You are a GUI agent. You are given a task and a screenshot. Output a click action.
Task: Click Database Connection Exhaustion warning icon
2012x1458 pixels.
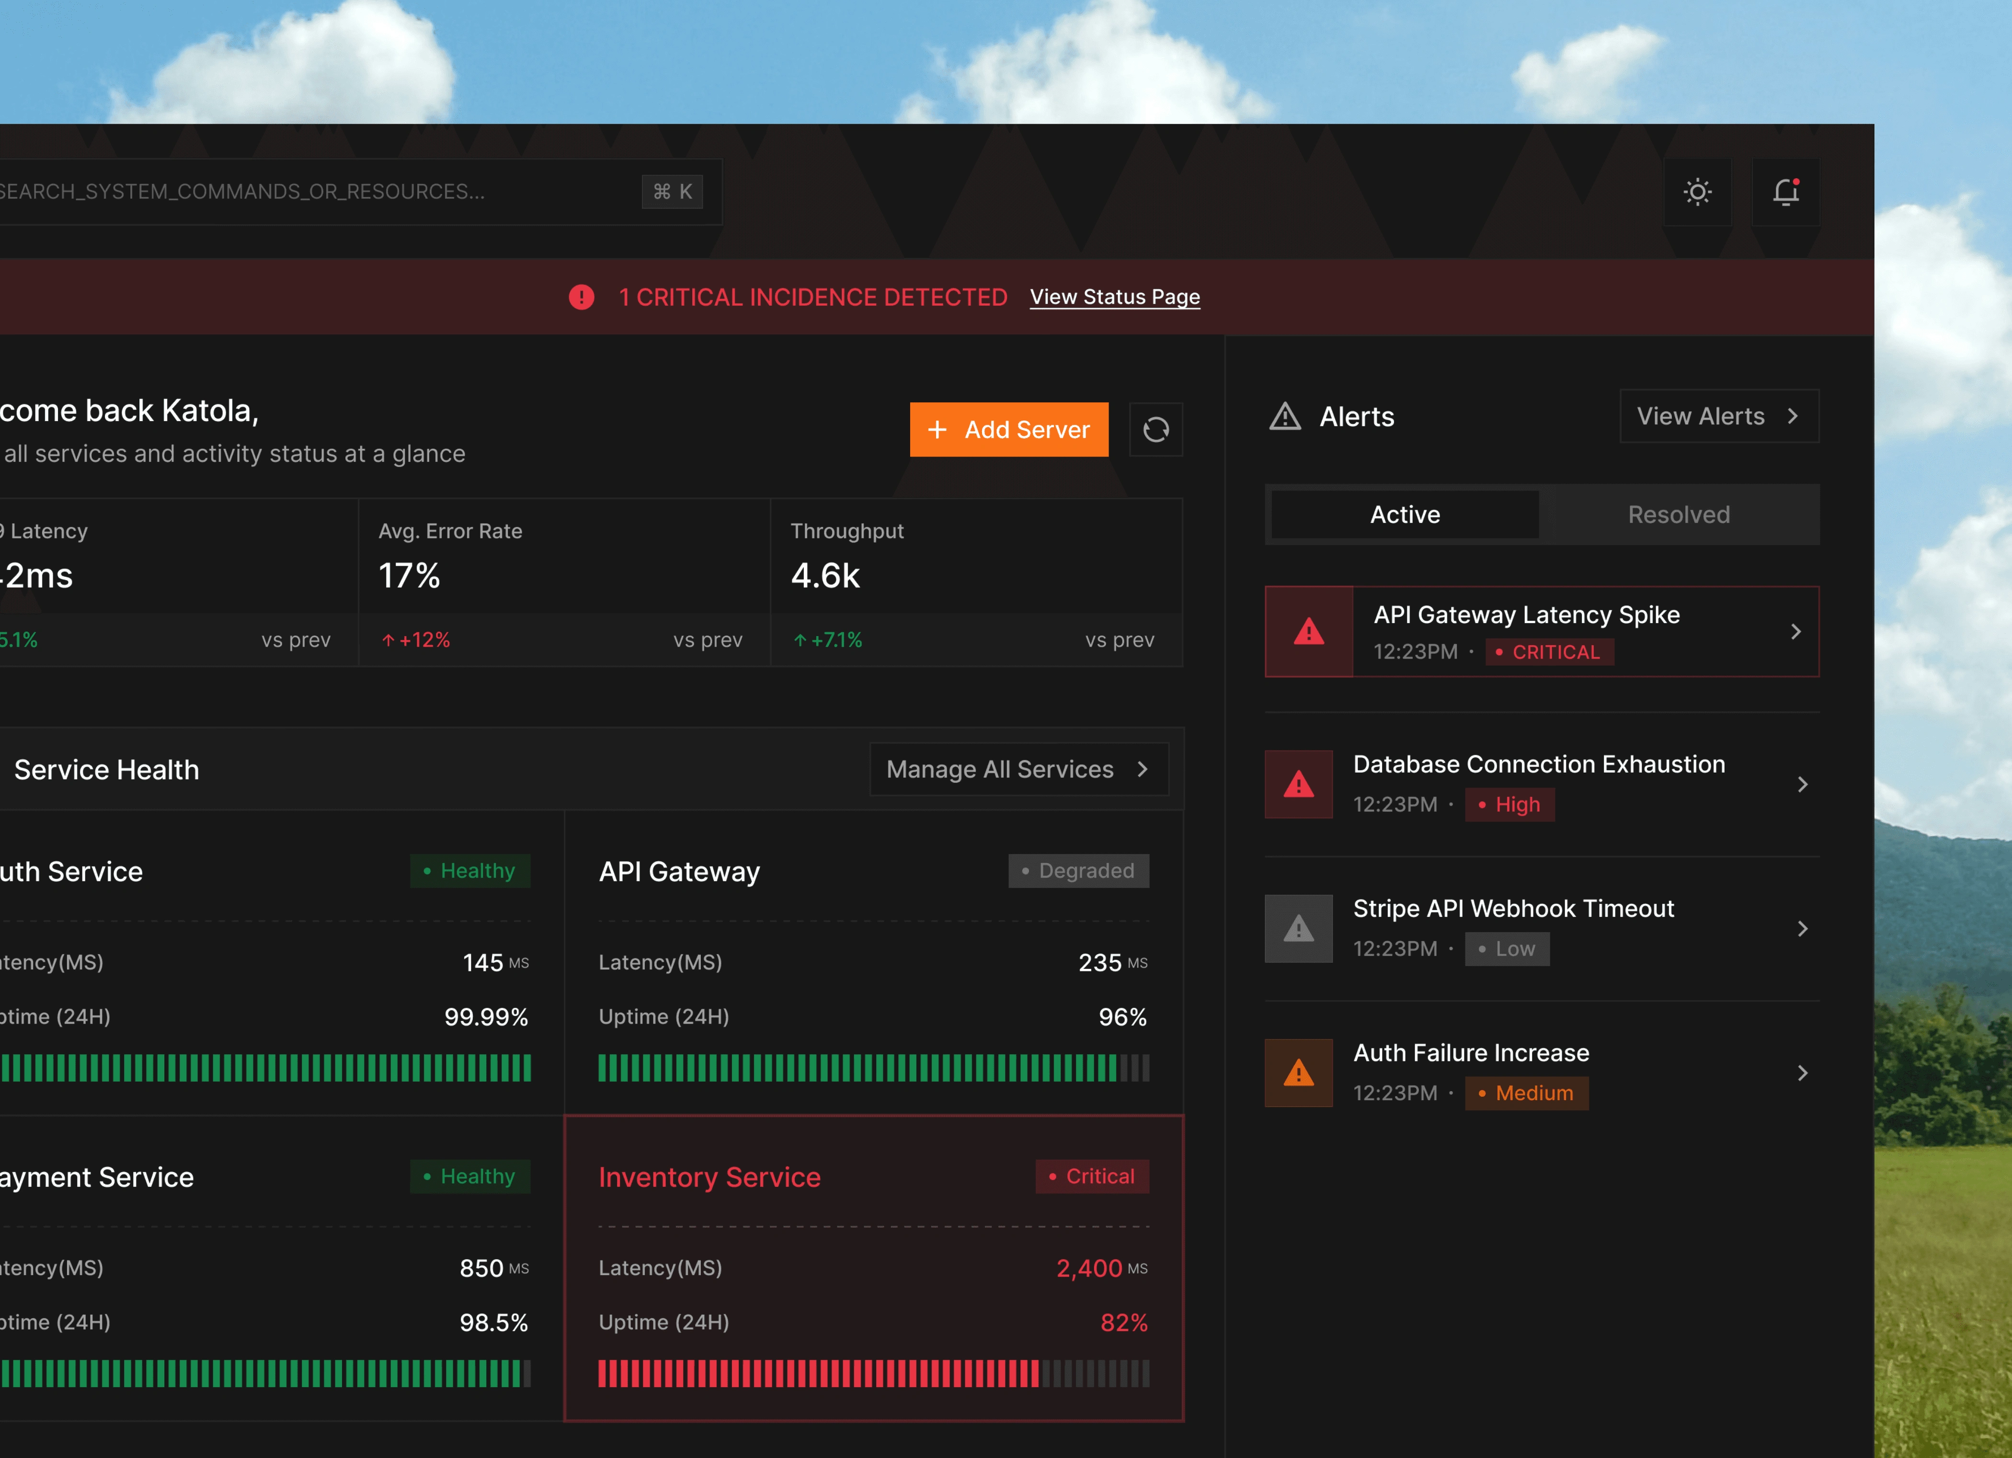pos(1299,784)
